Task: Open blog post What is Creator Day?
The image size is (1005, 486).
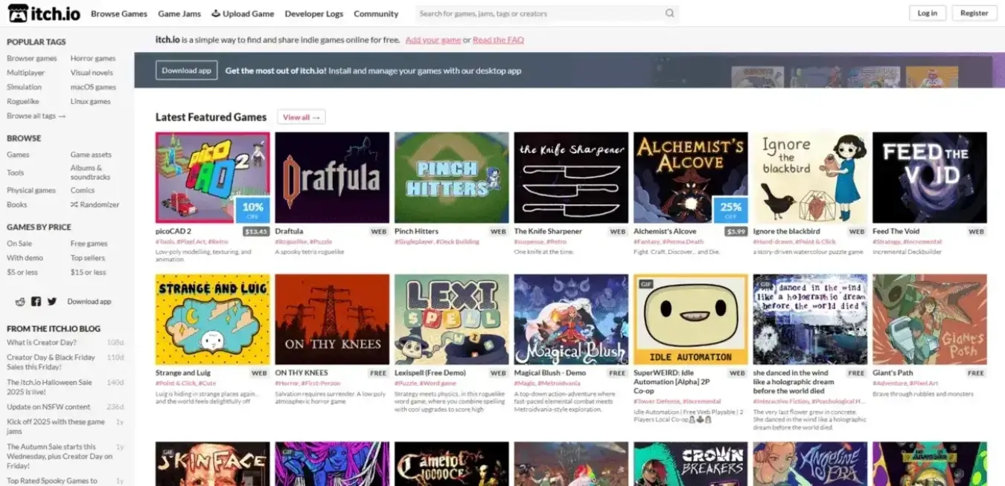Action: [x=41, y=343]
